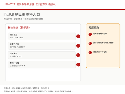Viewport: 125px width, 94px height.
Task: Click the 欄位示意(教學用) panel title
Action: 19,28
